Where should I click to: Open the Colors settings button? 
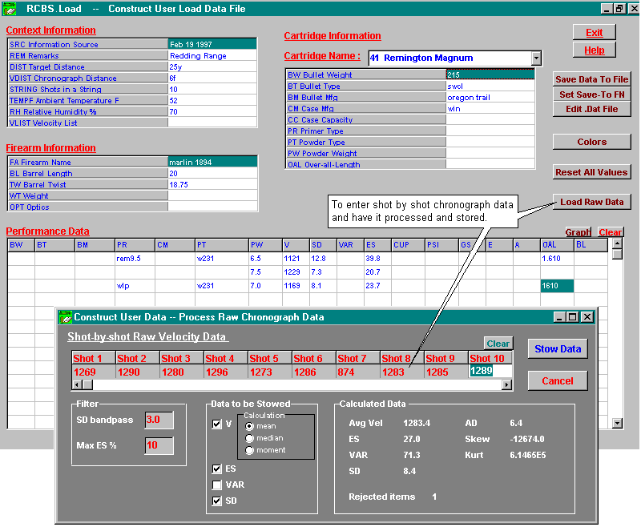pos(591,142)
